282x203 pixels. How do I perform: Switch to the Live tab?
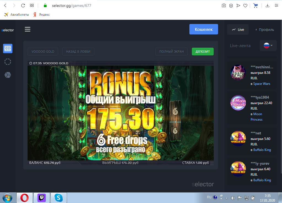[x=238, y=29]
